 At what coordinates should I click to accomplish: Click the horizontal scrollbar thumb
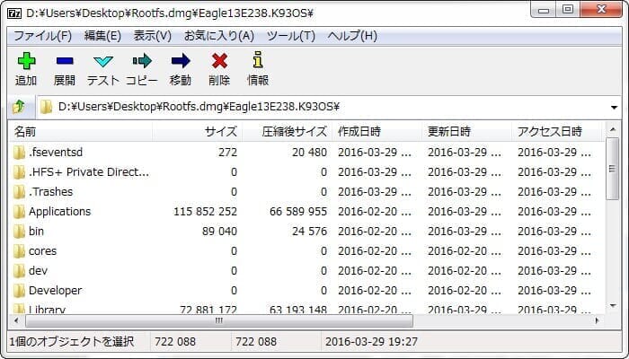[x=219, y=320]
